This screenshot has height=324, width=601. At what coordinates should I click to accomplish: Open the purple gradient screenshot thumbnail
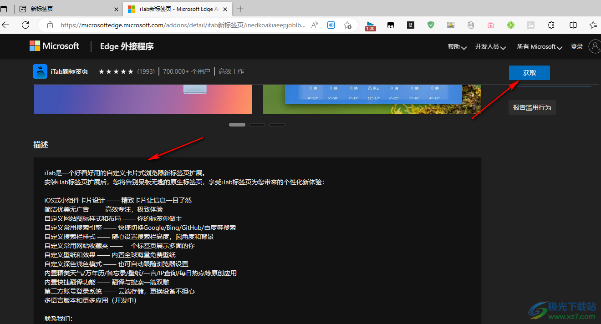143,99
